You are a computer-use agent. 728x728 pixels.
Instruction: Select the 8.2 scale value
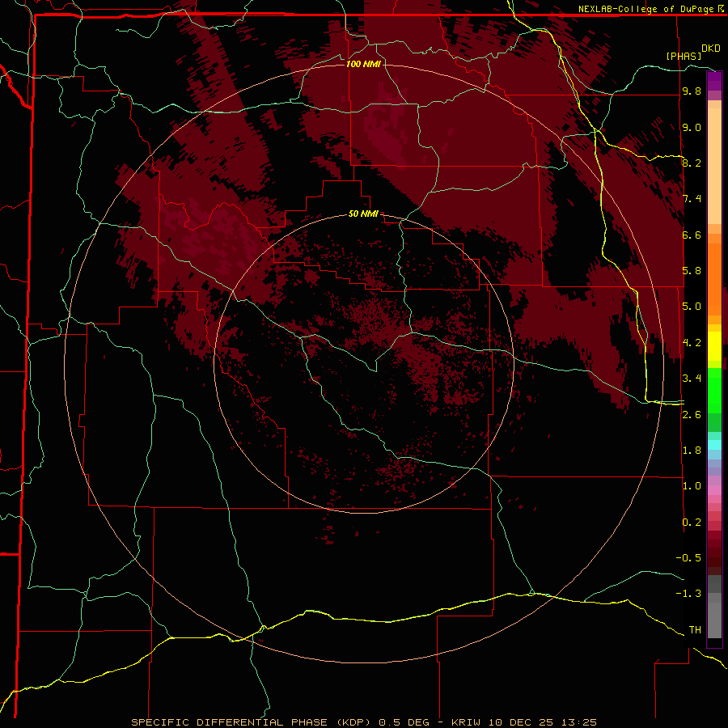[x=692, y=163]
